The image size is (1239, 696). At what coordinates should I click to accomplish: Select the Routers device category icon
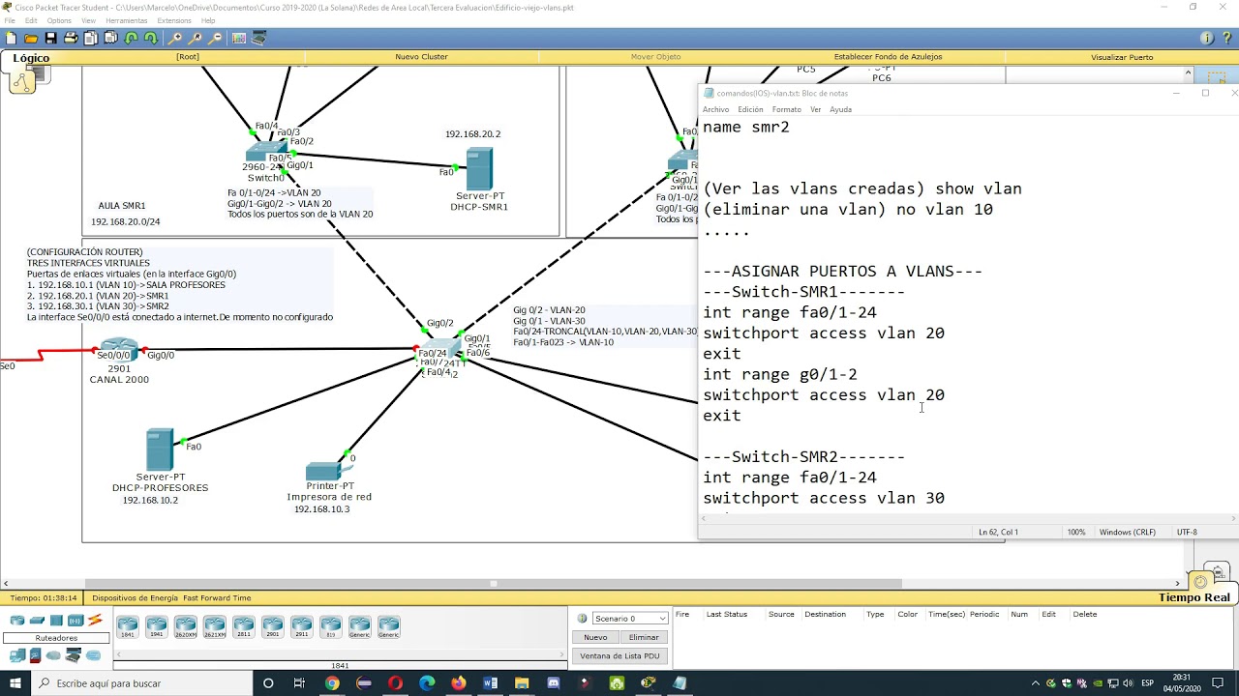tap(16, 621)
